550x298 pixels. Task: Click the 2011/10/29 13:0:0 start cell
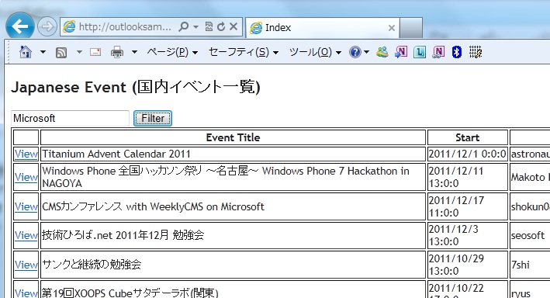[468, 265]
